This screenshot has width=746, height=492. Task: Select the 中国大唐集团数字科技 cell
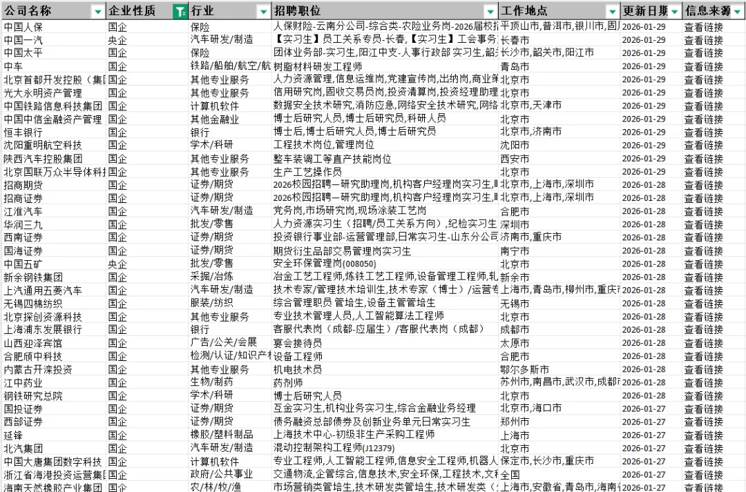coord(54,462)
